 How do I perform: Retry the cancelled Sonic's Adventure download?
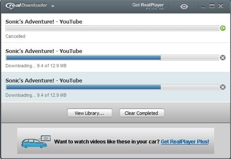coord(223,28)
